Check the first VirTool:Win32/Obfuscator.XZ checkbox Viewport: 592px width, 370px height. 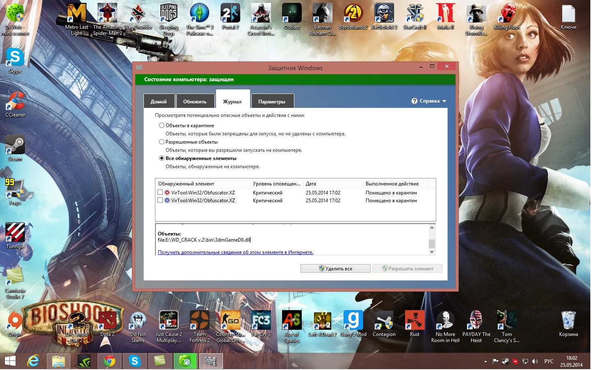coord(160,192)
